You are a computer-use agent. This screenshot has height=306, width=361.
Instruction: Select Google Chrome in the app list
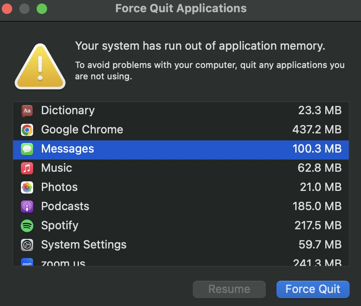pos(174,130)
